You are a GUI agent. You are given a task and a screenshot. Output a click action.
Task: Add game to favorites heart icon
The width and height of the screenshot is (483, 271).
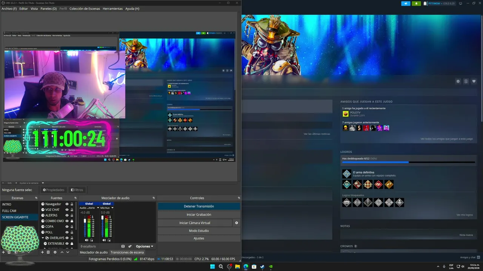(x=474, y=81)
